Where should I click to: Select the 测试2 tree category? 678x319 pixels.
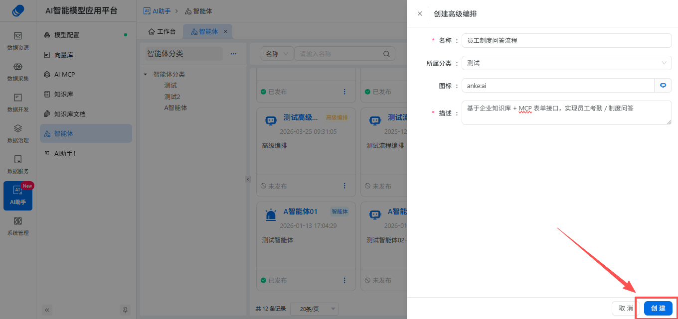172,97
